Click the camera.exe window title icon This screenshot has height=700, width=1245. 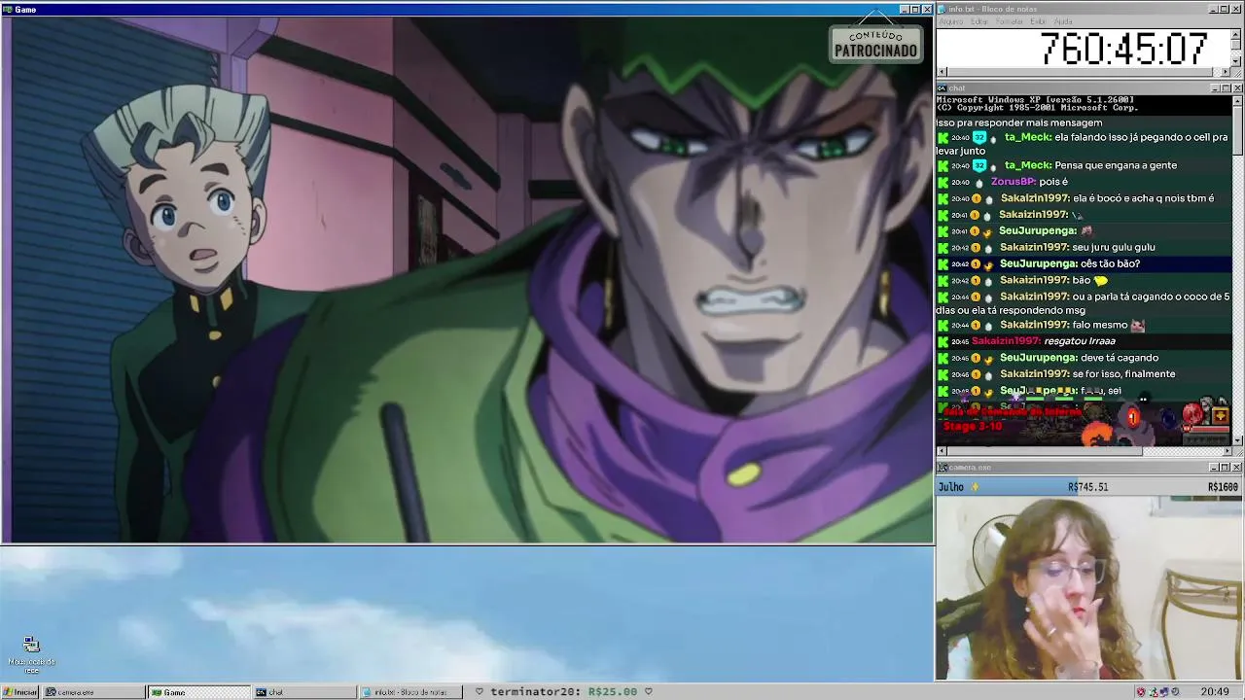[943, 468]
